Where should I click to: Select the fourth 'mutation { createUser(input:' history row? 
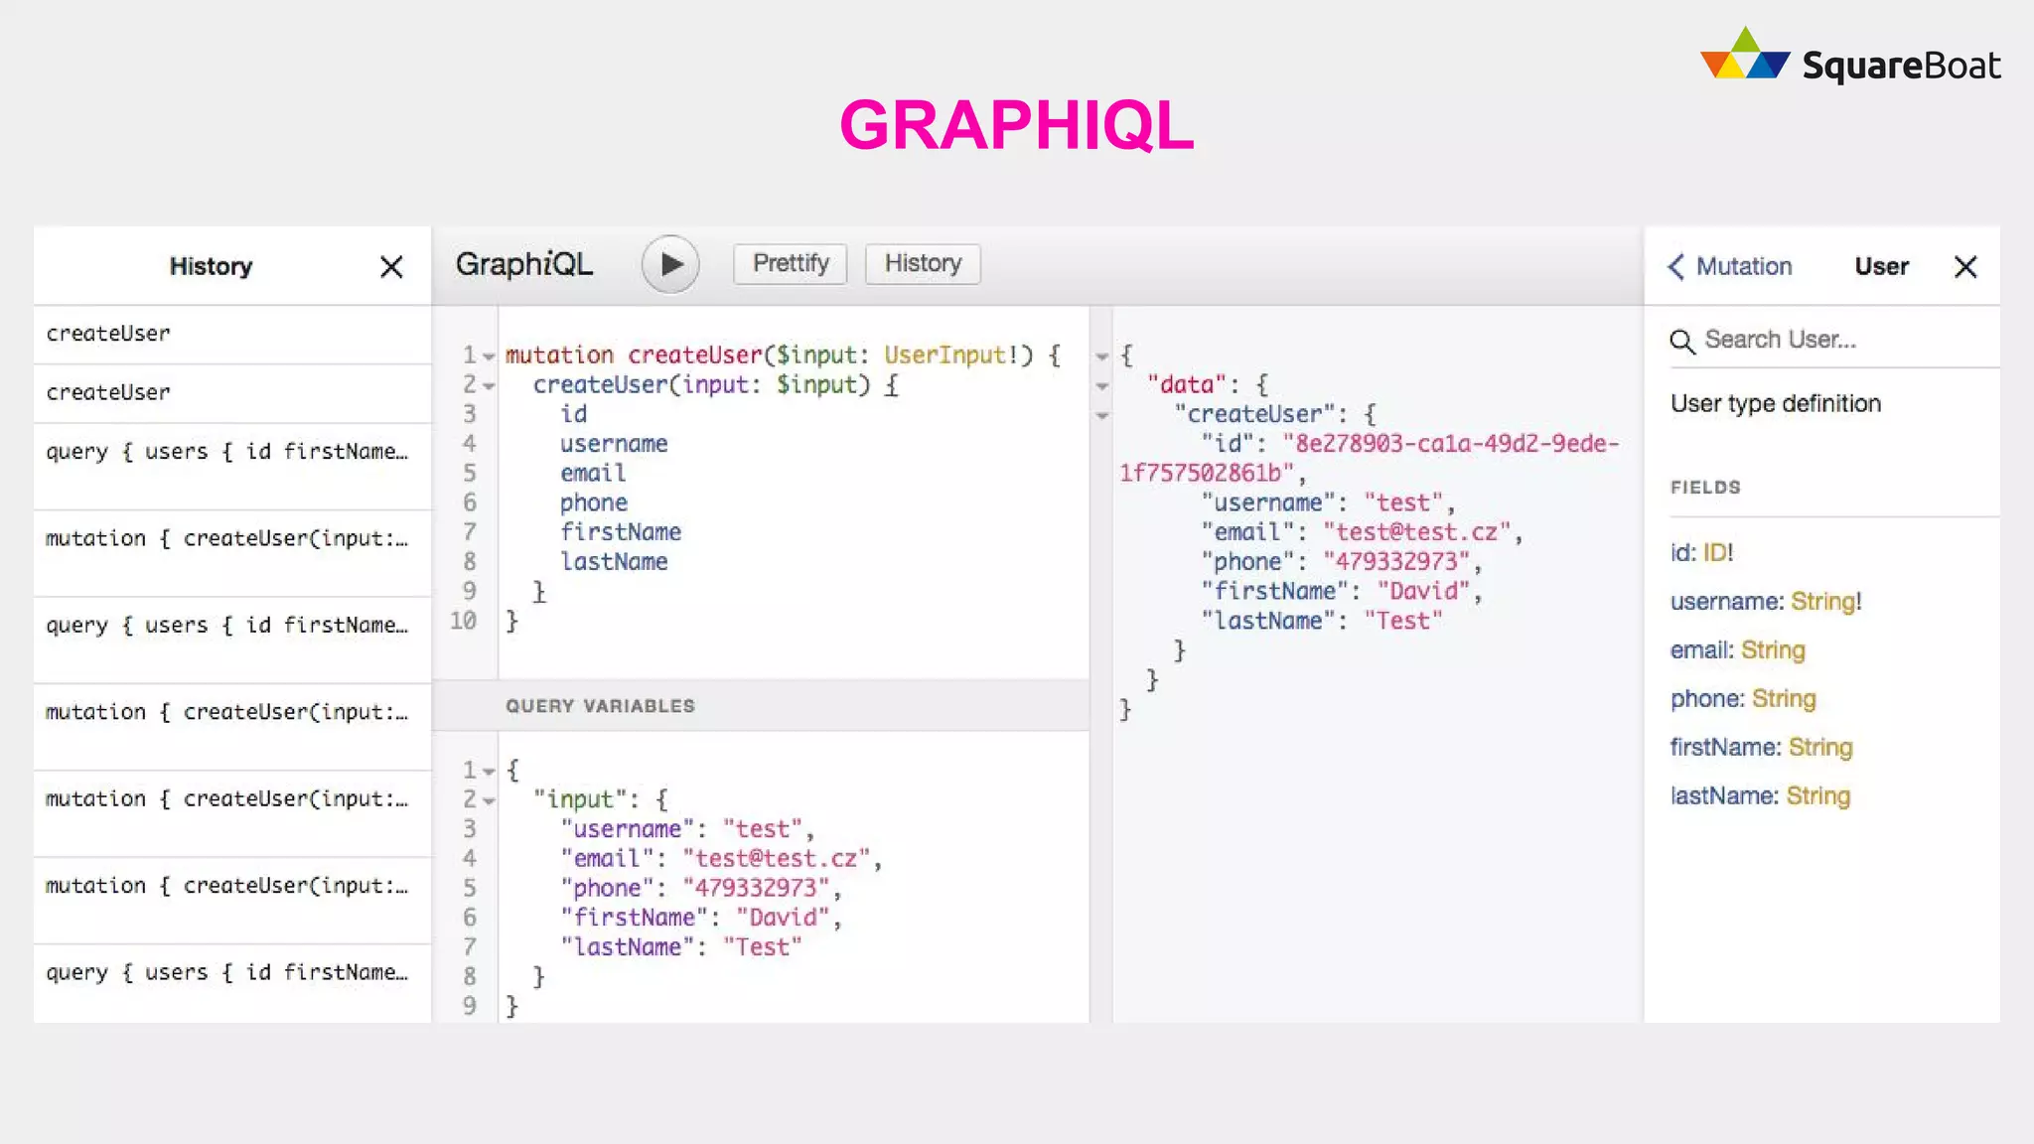pyautogui.click(x=232, y=901)
